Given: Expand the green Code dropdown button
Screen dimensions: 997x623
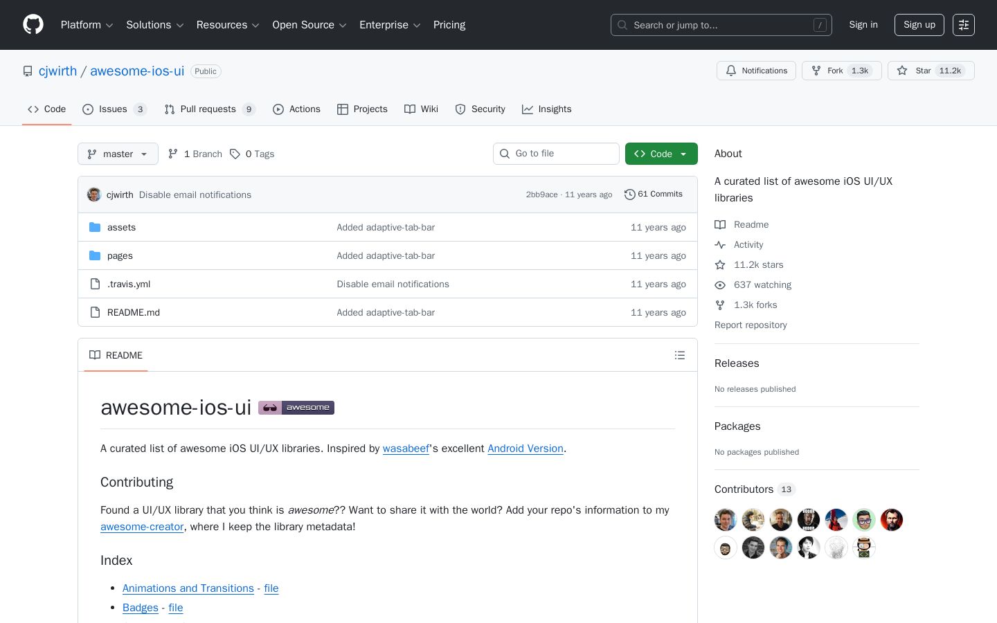Looking at the screenshot, I should coord(661,154).
